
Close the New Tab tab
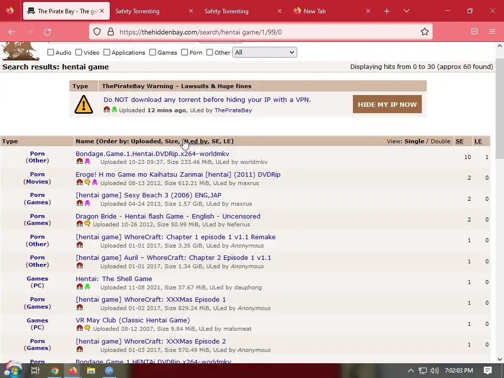point(368,11)
